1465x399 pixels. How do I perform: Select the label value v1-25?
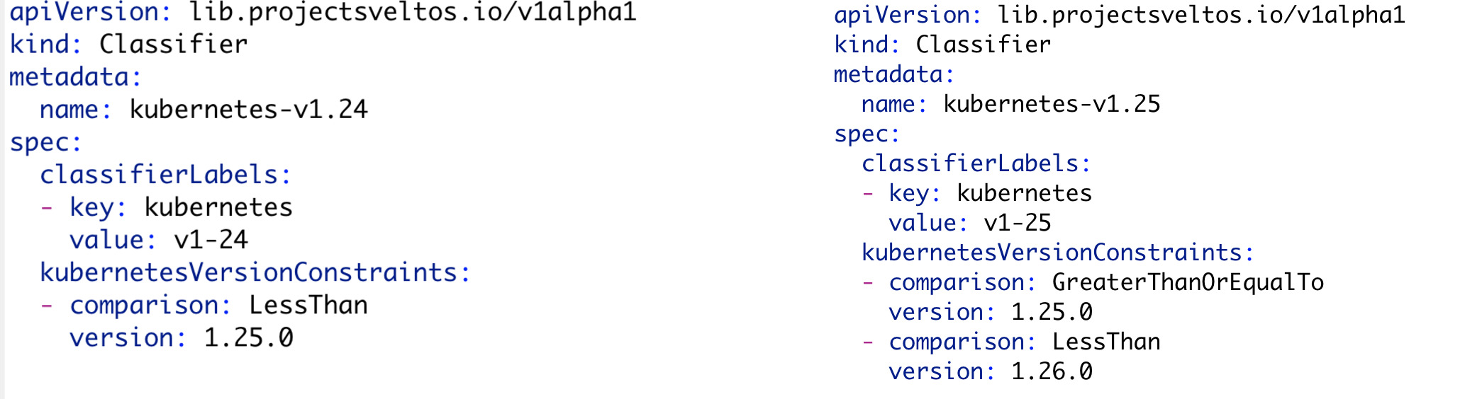tap(1018, 224)
